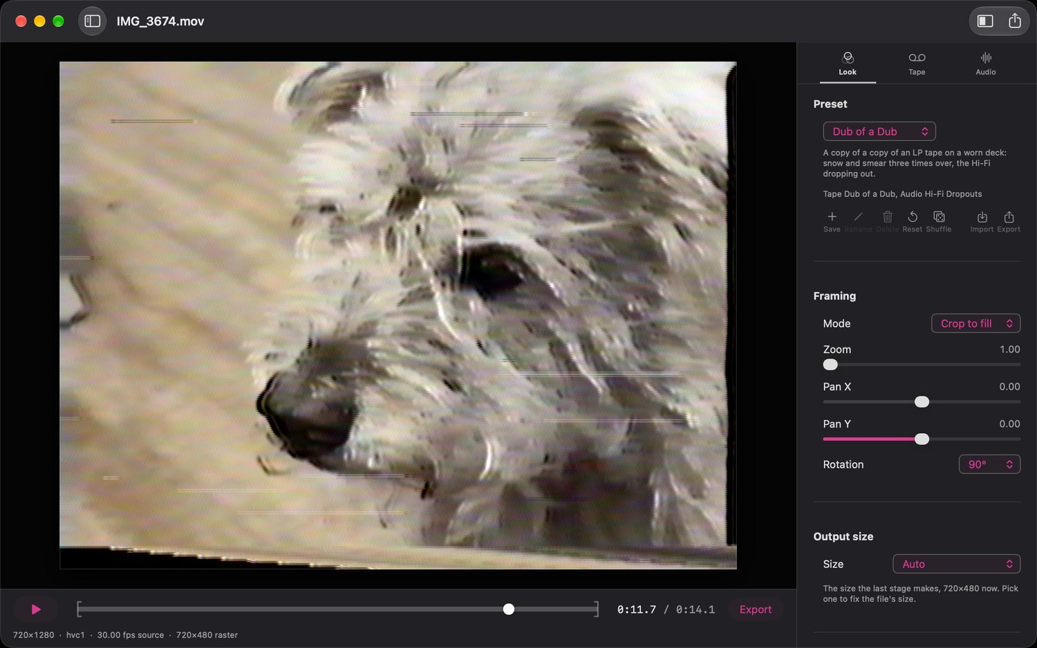The width and height of the screenshot is (1037, 648).
Task: Click the video preview frame
Action: 398,315
